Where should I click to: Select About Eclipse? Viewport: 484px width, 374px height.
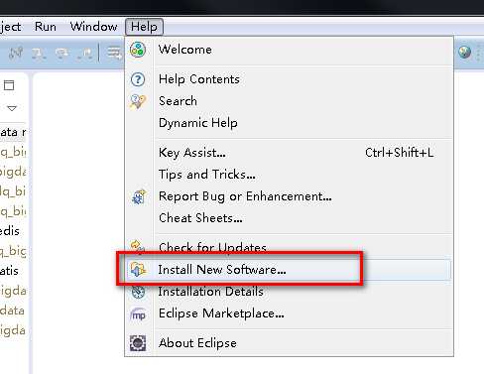click(x=289, y=343)
